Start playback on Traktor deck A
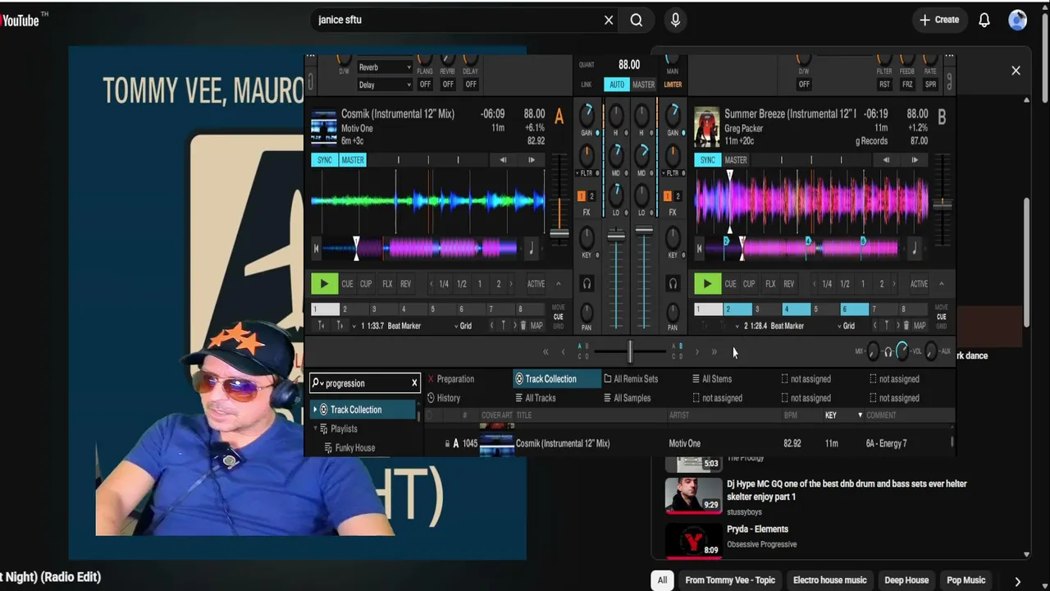Viewport: 1050px width, 591px height. (x=324, y=284)
